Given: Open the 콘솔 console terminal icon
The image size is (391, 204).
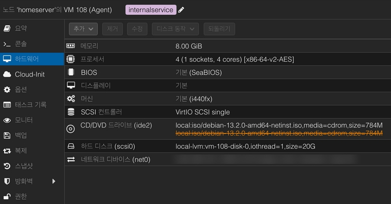Looking at the screenshot, I should 7,44.
